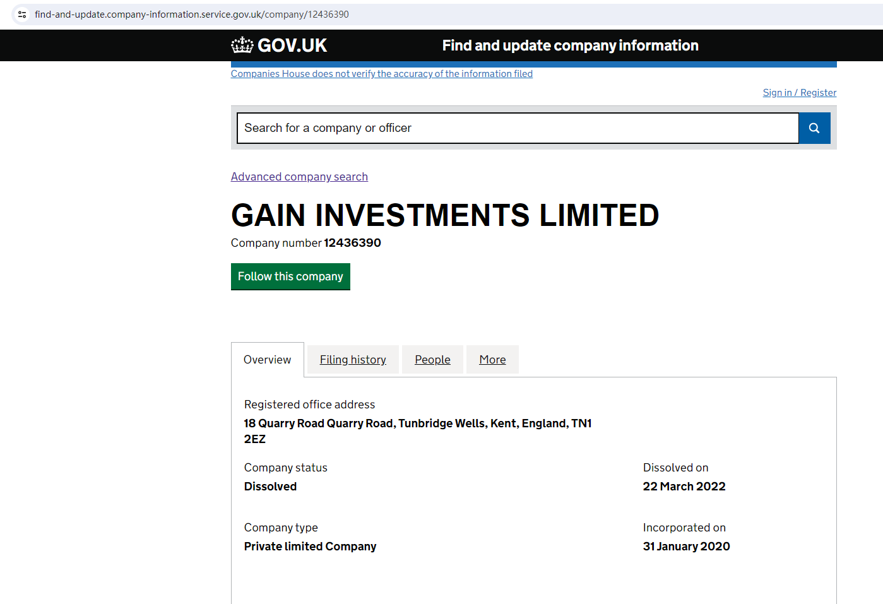Open the People tab
Screen dimensions: 883x604
(x=432, y=360)
